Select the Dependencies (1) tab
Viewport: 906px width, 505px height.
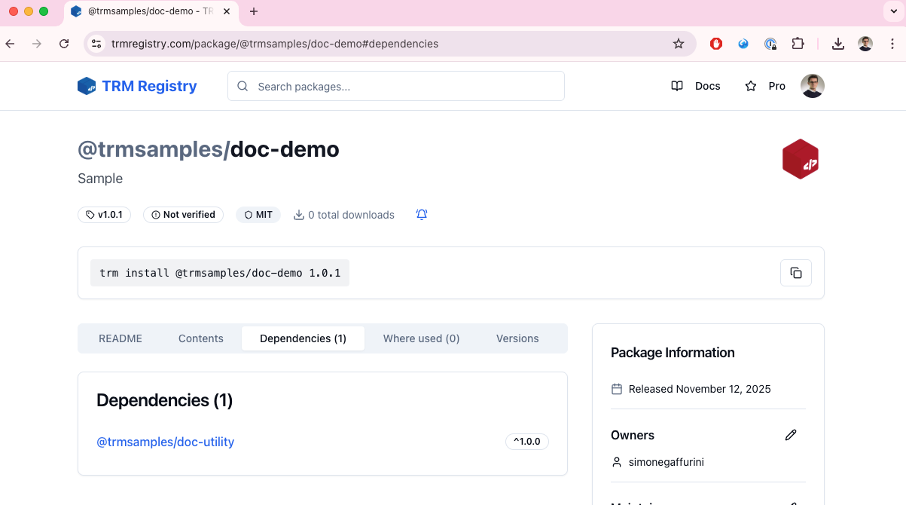pos(303,338)
